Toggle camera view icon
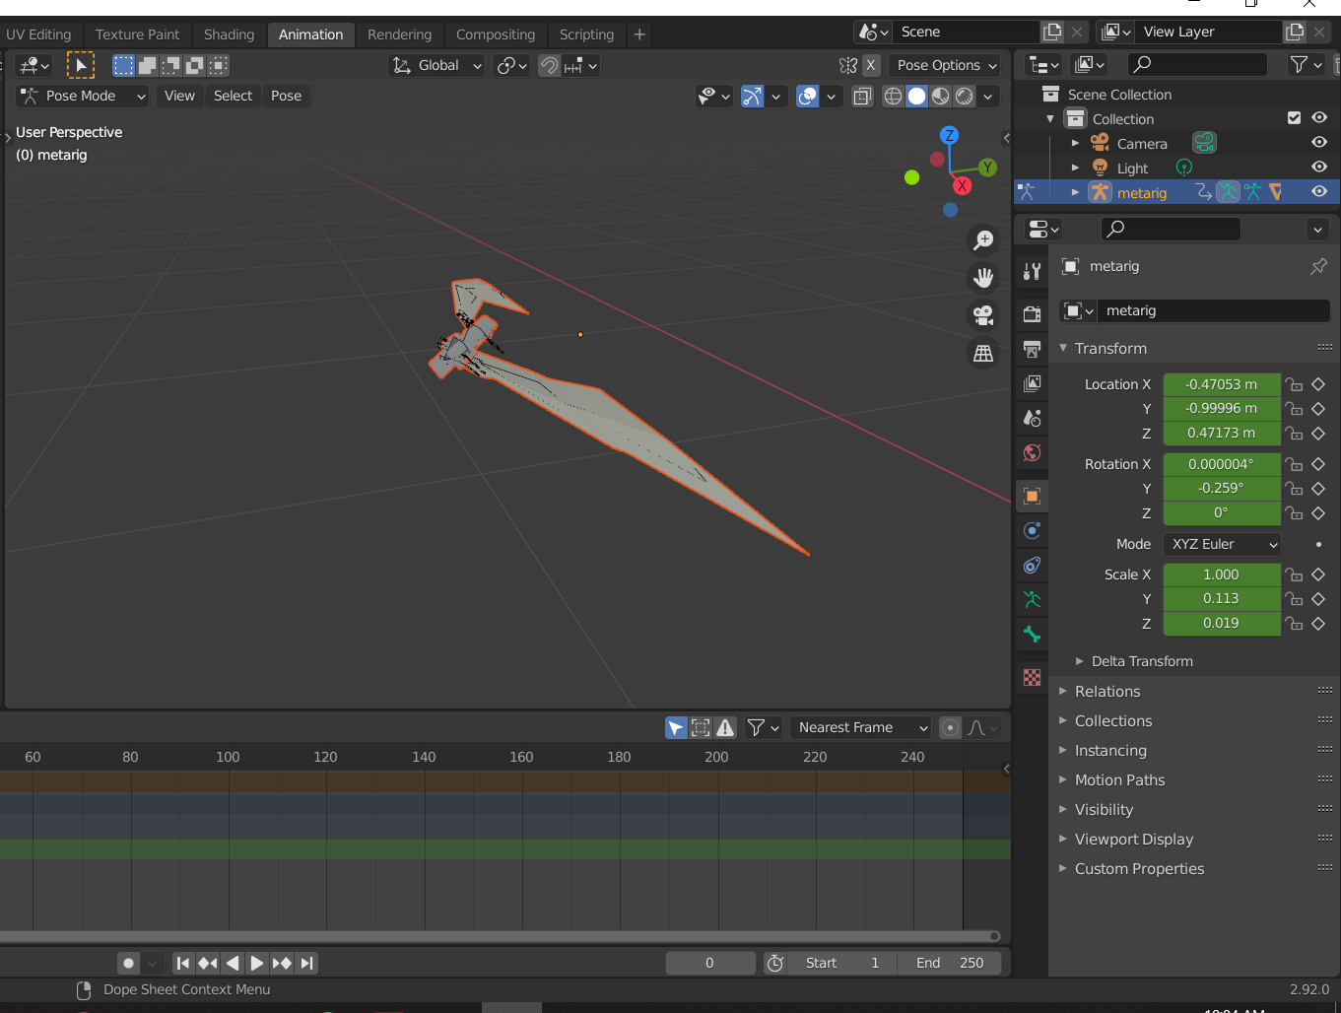 (982, 315)
